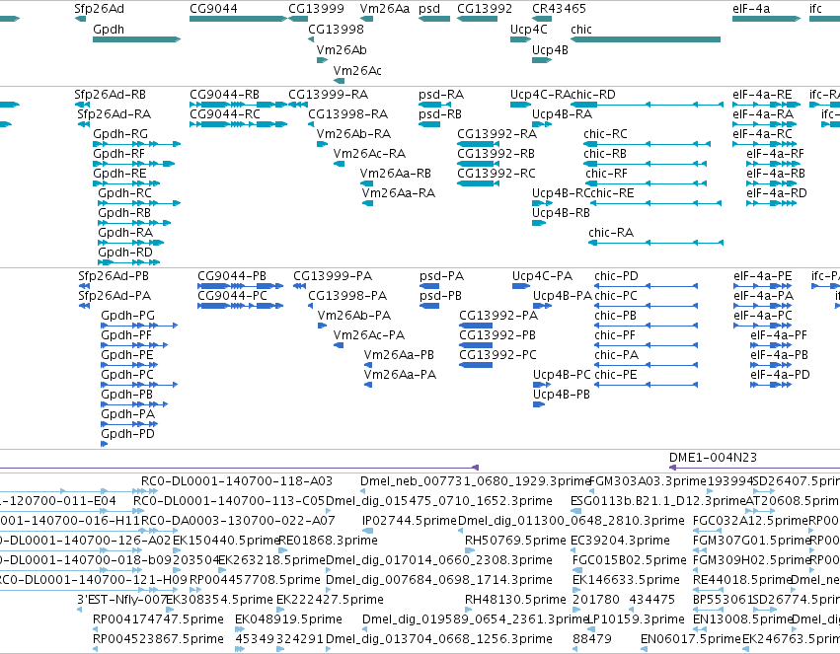This screenshot has height=654, width=840.
Task: Select the Gpdh-RE transcript label
Action: click(x=120, y=174)
